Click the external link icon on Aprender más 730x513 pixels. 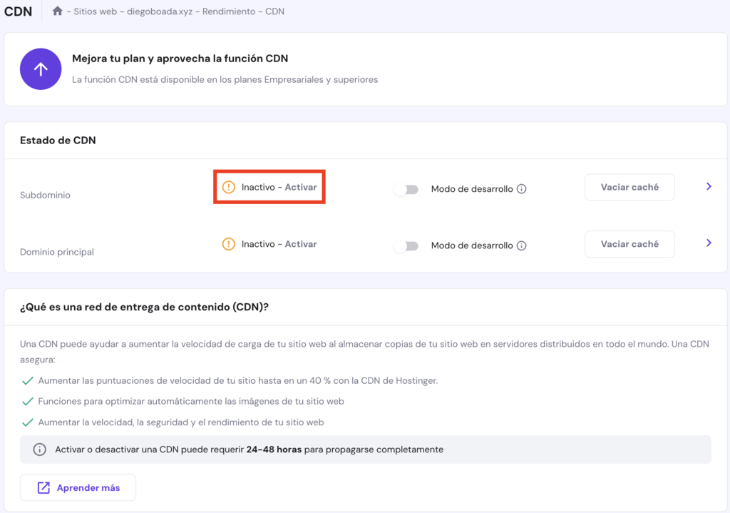pyautogui.click(x=45, y=487)
